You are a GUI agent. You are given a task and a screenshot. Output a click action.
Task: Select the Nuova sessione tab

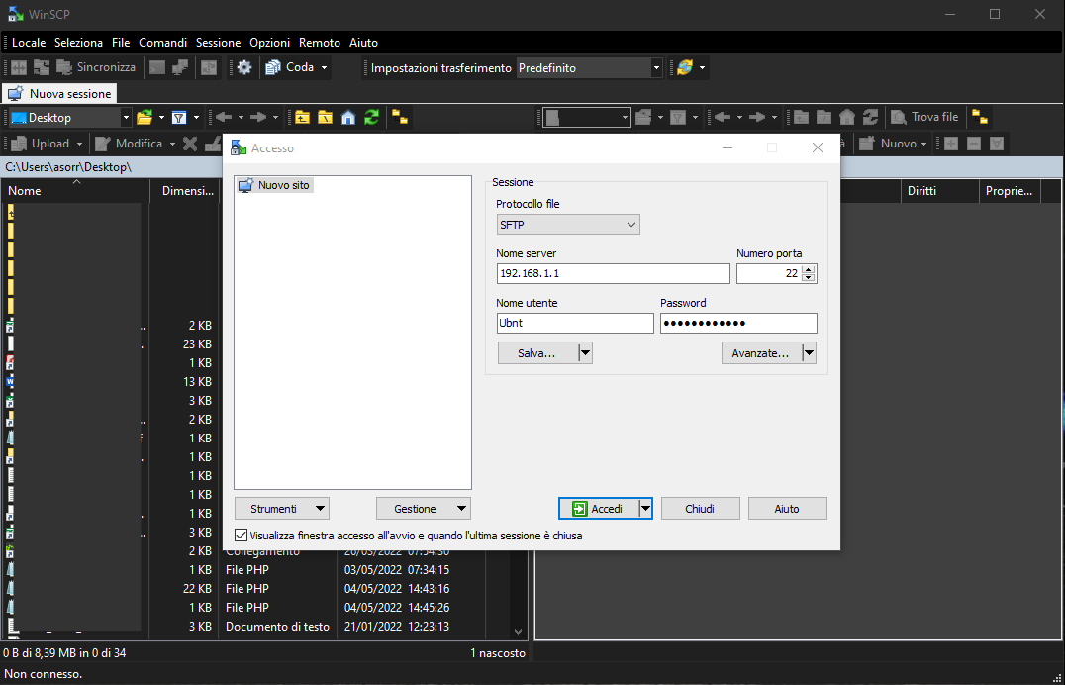(60, 94)
